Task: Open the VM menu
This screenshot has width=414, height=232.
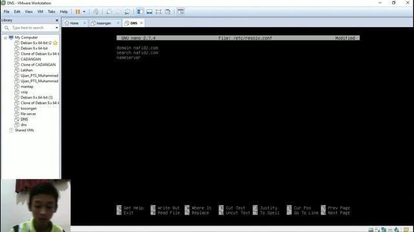Action: click(x=40, y=12)
